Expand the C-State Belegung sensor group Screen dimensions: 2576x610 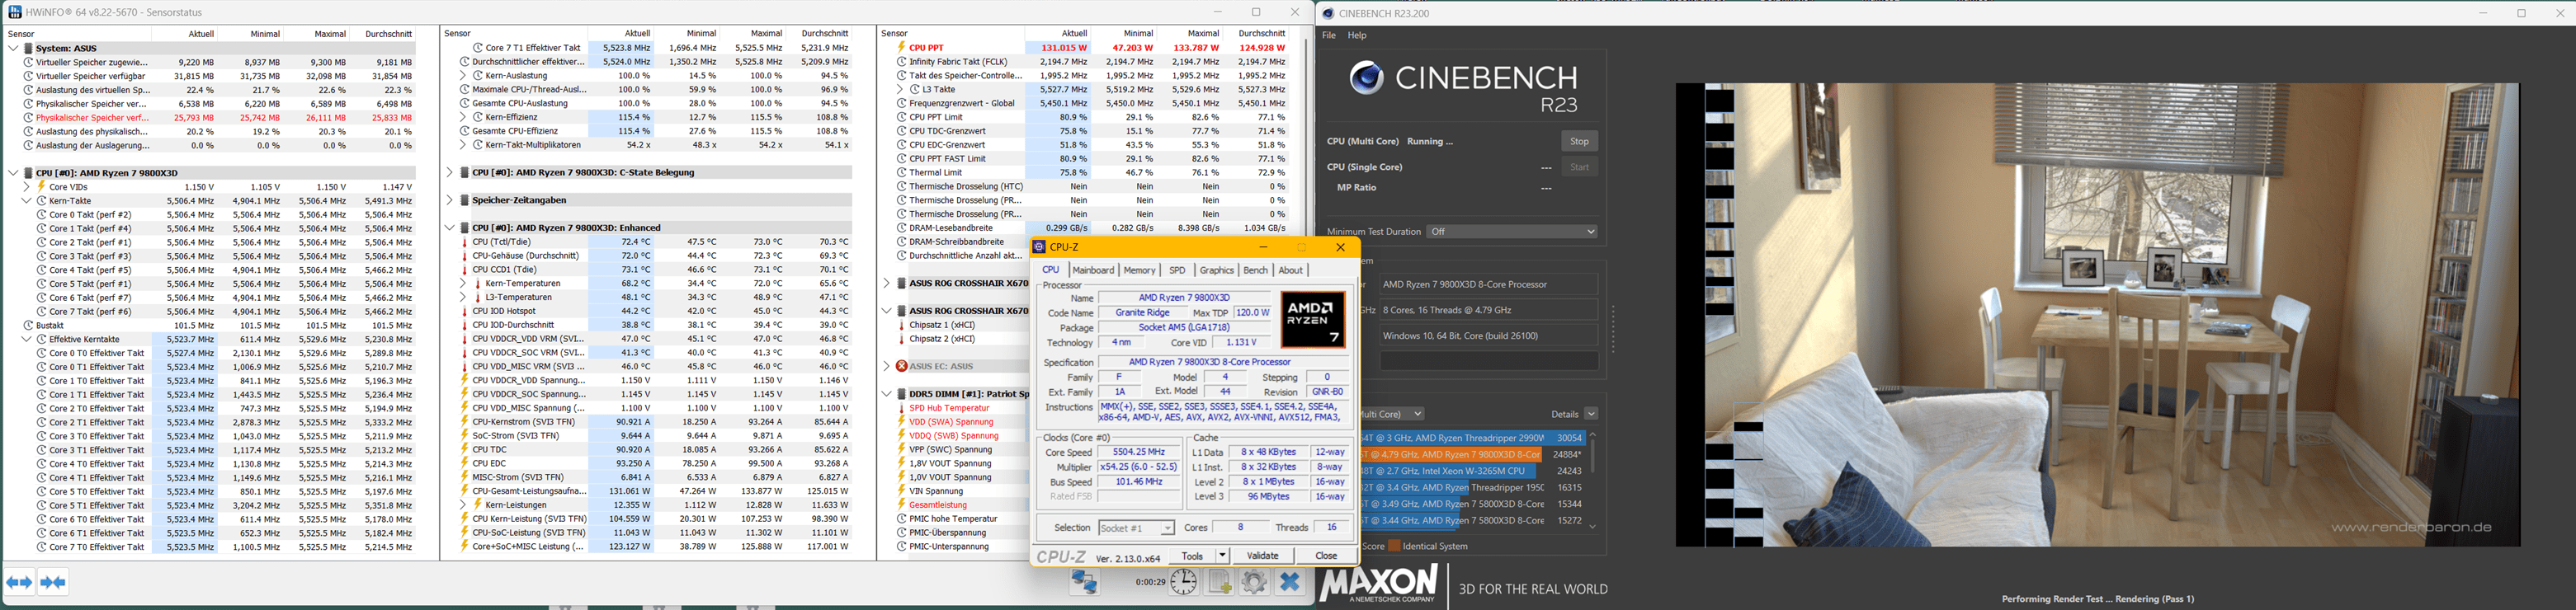click(451, 173)
